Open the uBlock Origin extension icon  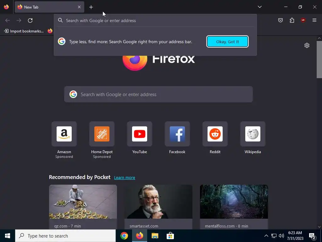(x=303, y=20)
